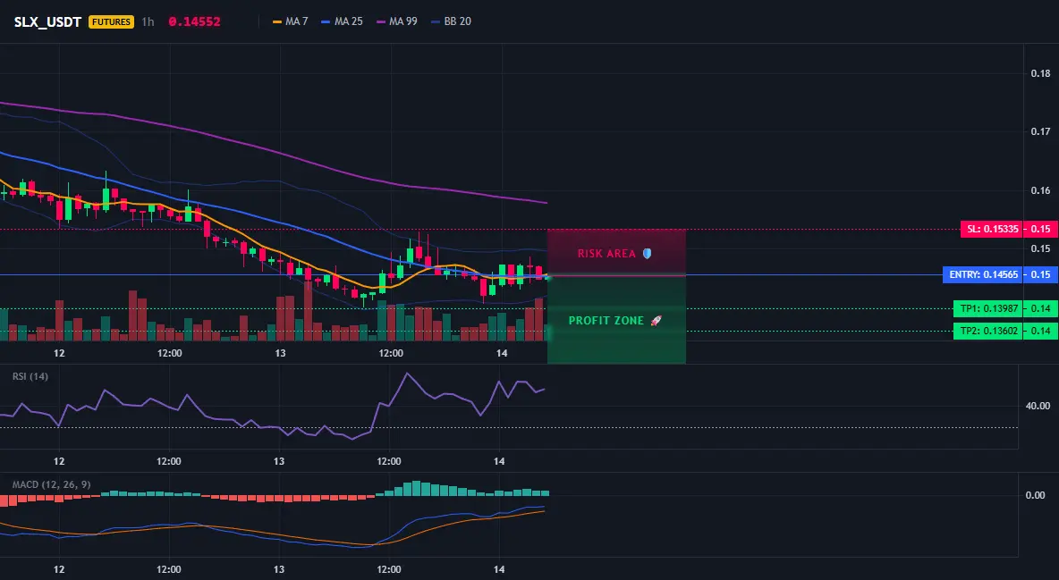Click the SL: 0.15335 price tag

tap(991, 229)
